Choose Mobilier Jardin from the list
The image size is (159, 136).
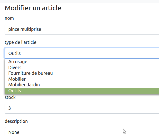point(24,85)
